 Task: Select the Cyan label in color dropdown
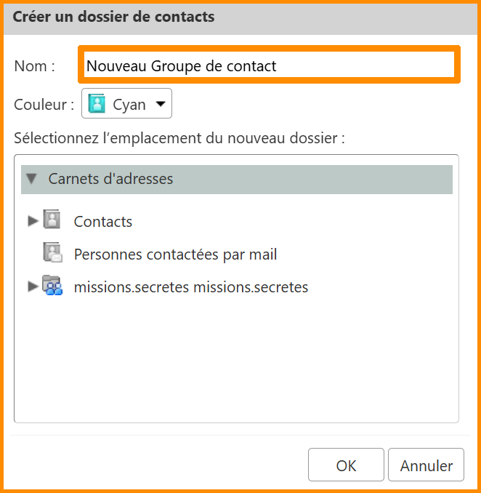129,104
